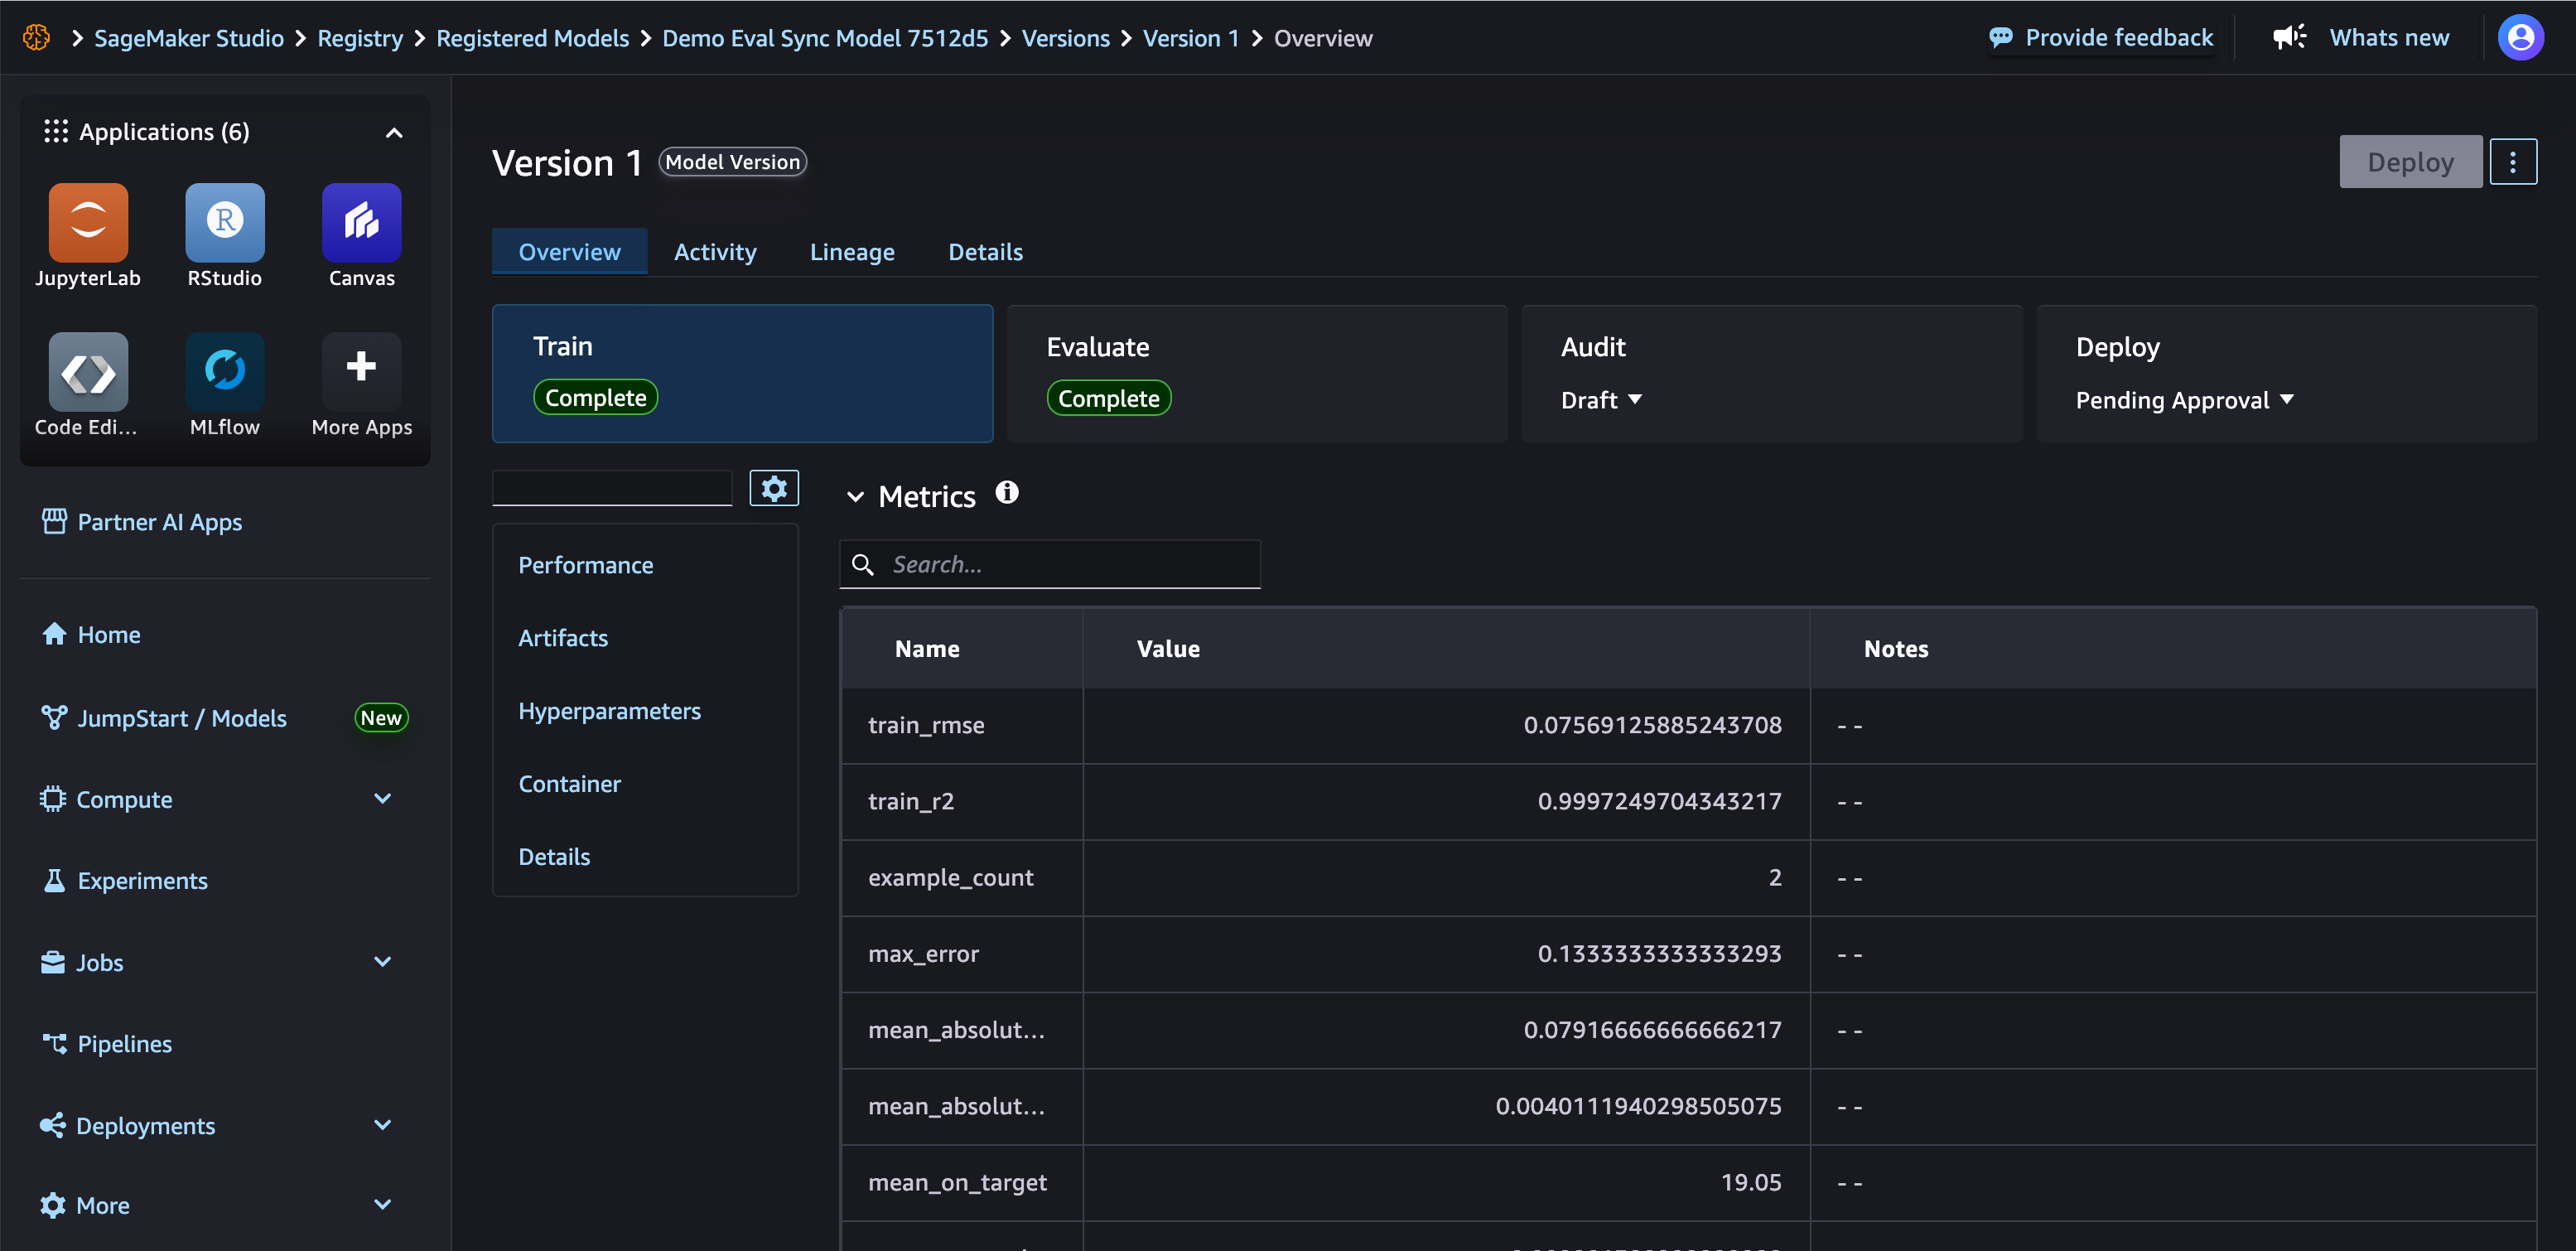The height and width of the screenshot is (1251, 2576).
Task: Switch to the Overview tab
Action: (x=569, y=251)
